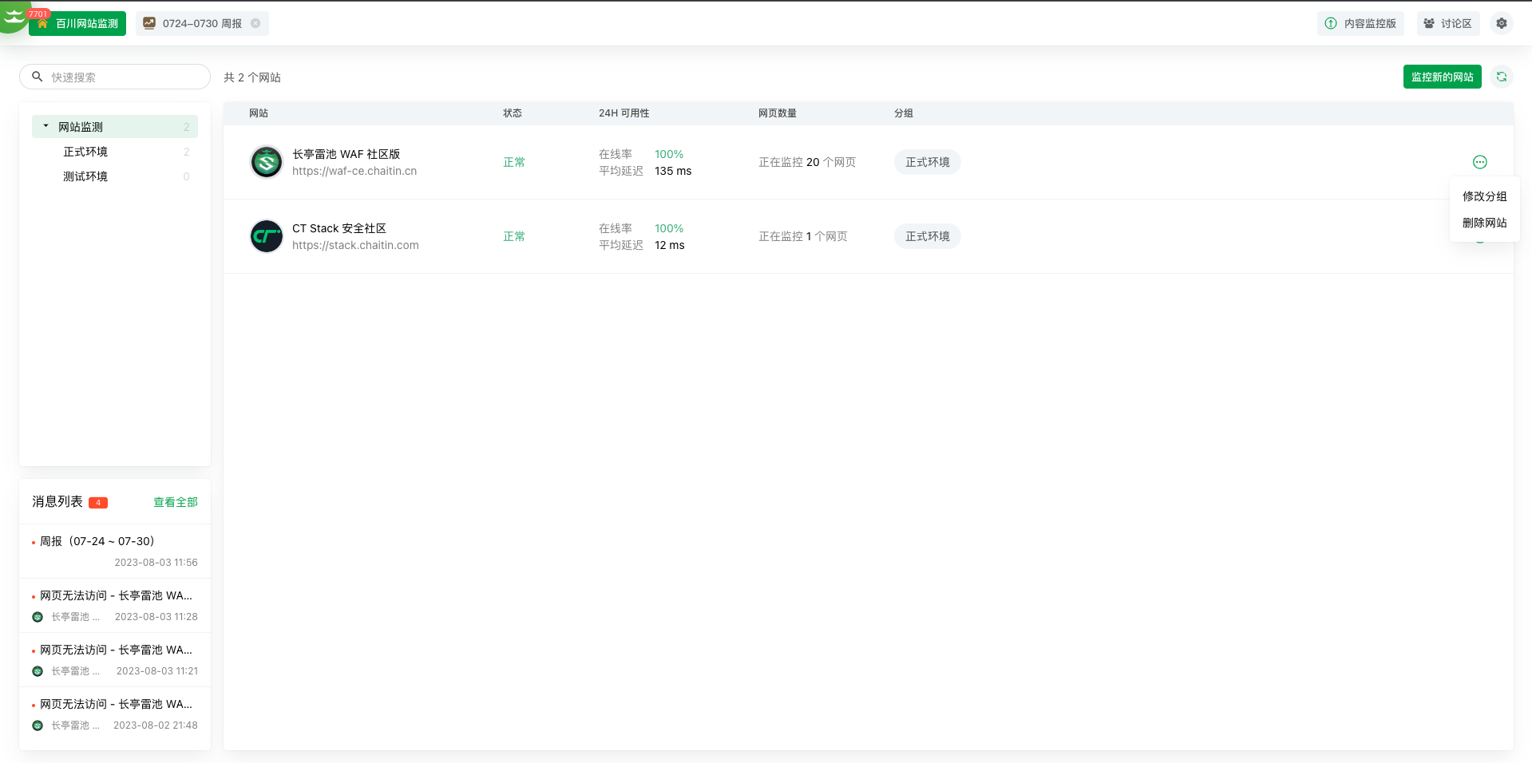Open the 网页无法访问 message from 11:28
Image resolution: width=1532 pixels, height=763 pixels.
coord(115,606)
